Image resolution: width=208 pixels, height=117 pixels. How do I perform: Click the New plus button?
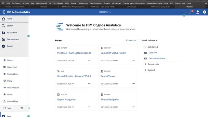pyautogui.click(x=4, y=116)
